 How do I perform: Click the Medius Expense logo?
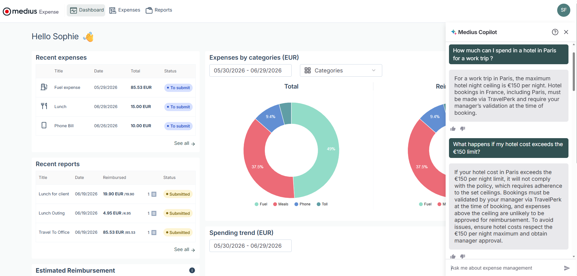click(x=31, y=11)
